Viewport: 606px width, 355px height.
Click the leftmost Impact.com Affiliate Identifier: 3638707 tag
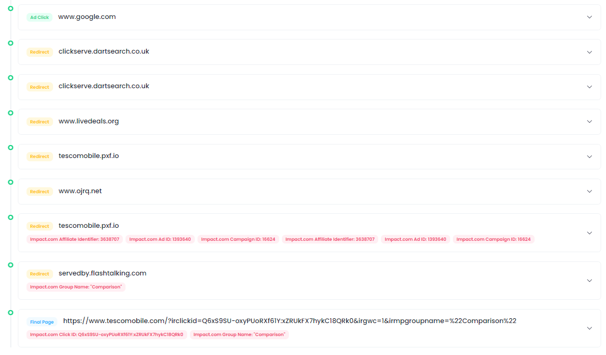(x=75, y=239)
